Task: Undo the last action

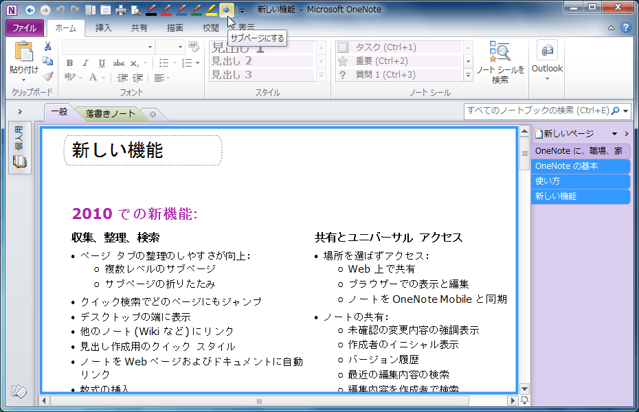Action: pos(60,10)
